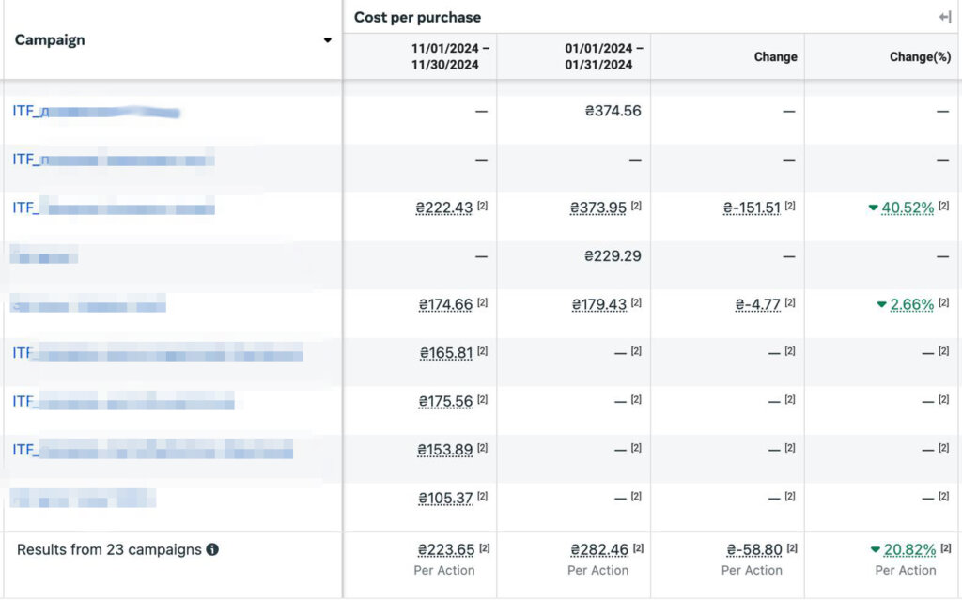Click the green down arrow beside 2.66%
The width and height of the screenshot is (962, 600).
coord(881,304)
